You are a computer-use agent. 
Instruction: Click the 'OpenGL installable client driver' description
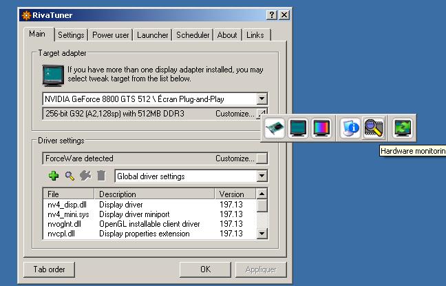coord(149,224)
